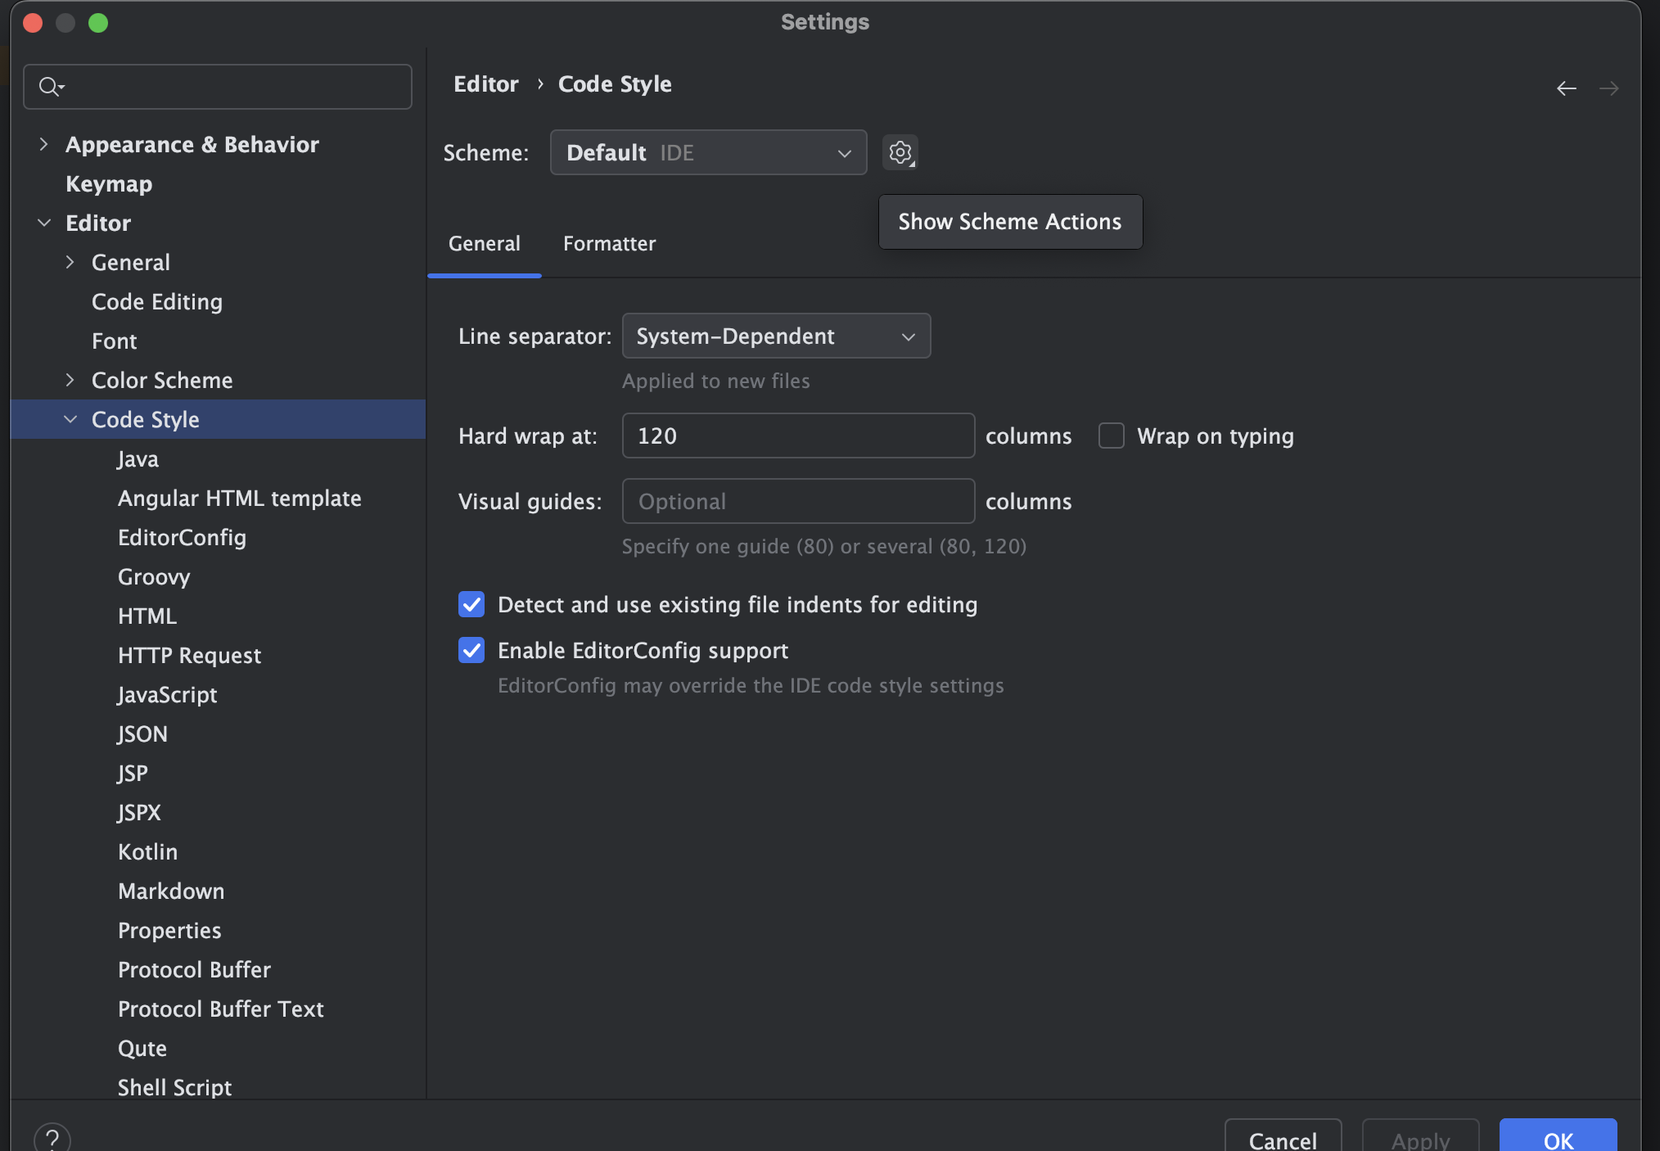Click the Show Scheme Actions gear icon

tap(900, 152)
